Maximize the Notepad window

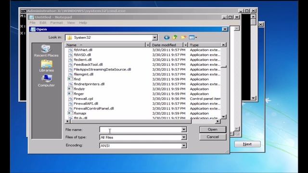click(x=230, y=17)
